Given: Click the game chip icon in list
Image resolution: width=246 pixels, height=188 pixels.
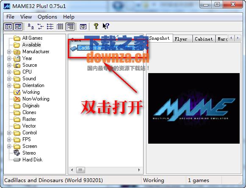Looking at the screenshot, I should [x=73, y=48].
